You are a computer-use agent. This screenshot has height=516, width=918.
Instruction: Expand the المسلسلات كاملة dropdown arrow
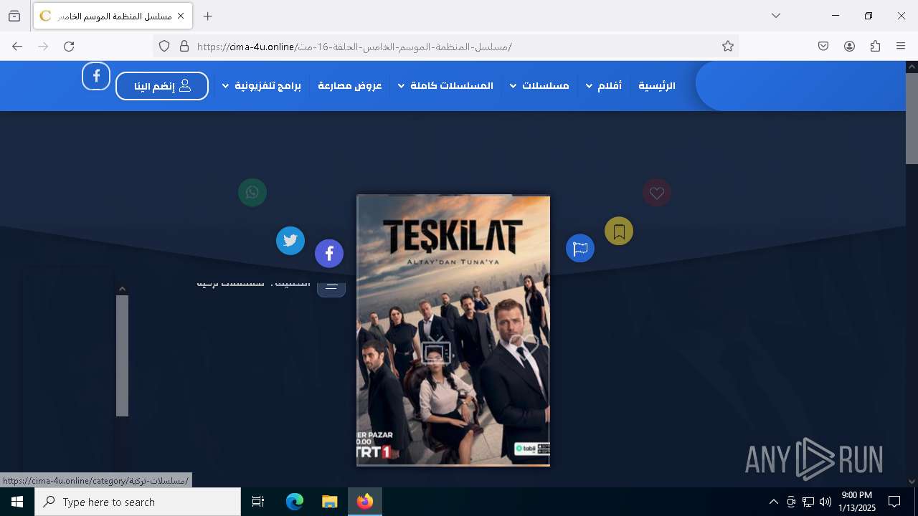click(401, 86)
